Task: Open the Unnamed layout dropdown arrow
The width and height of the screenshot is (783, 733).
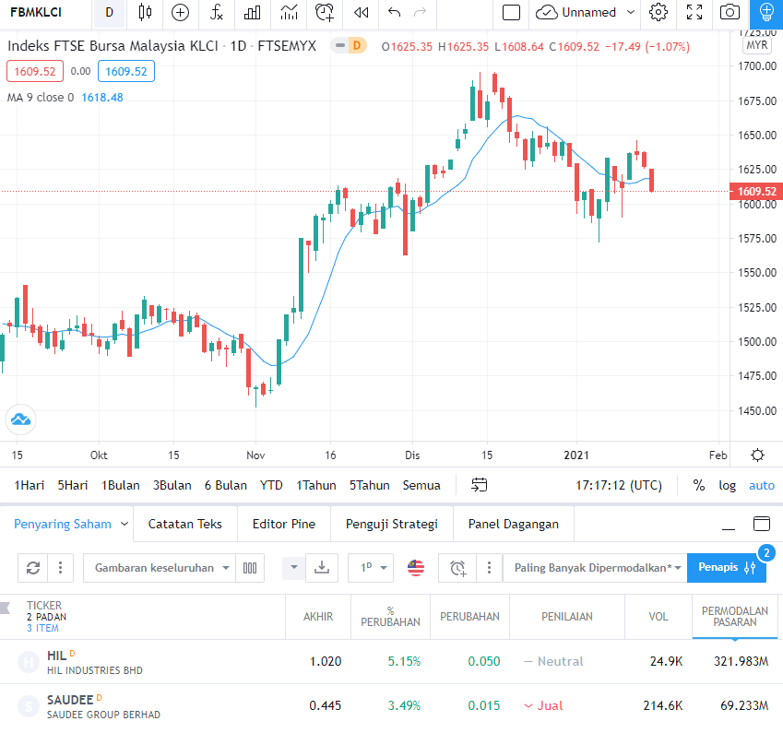Action: click(631, 12)
